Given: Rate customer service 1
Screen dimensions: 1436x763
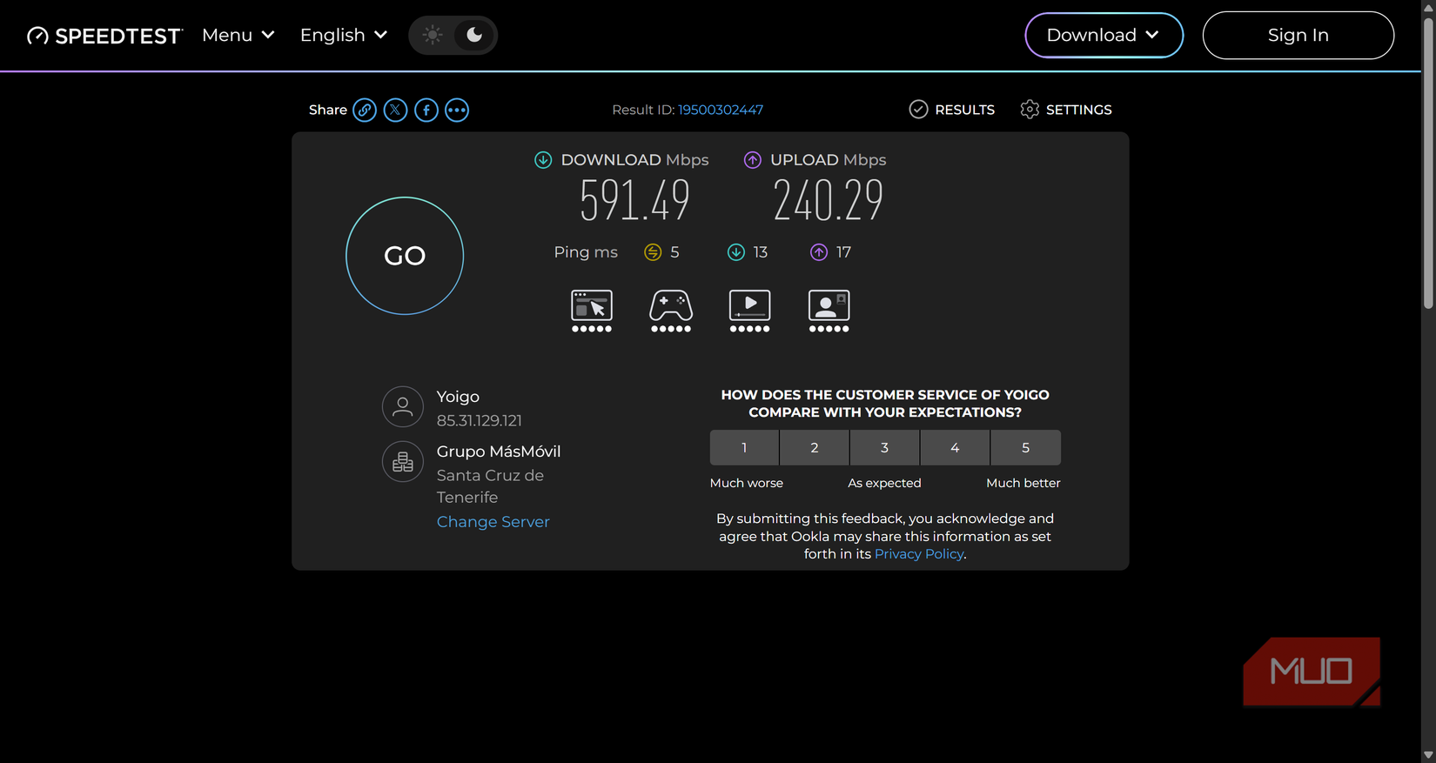Looking at the screenshot, I should [x=744, y=447].
